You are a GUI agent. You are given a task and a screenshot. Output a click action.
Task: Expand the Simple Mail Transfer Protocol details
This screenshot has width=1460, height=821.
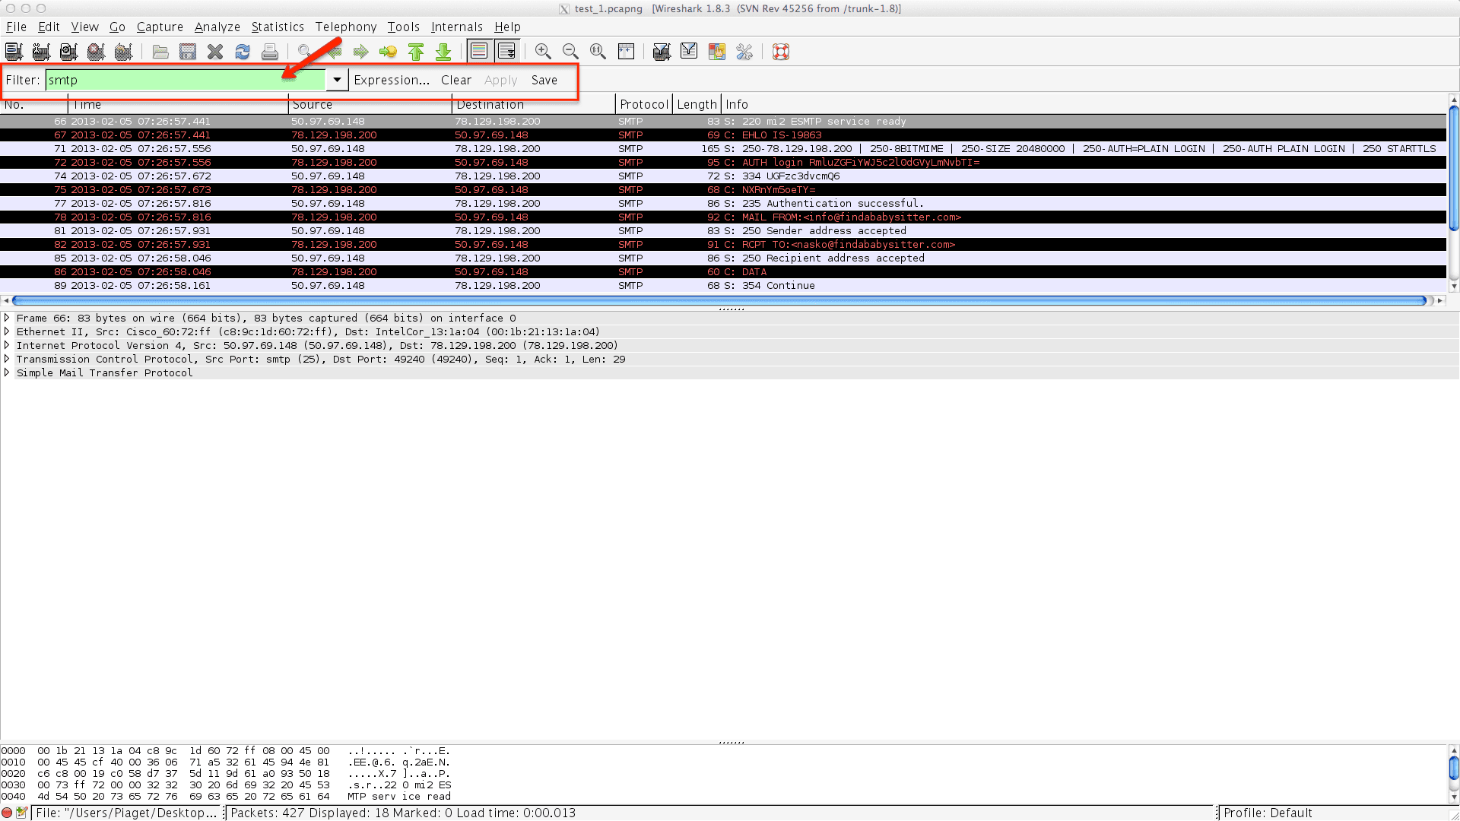tap(8, 372)
